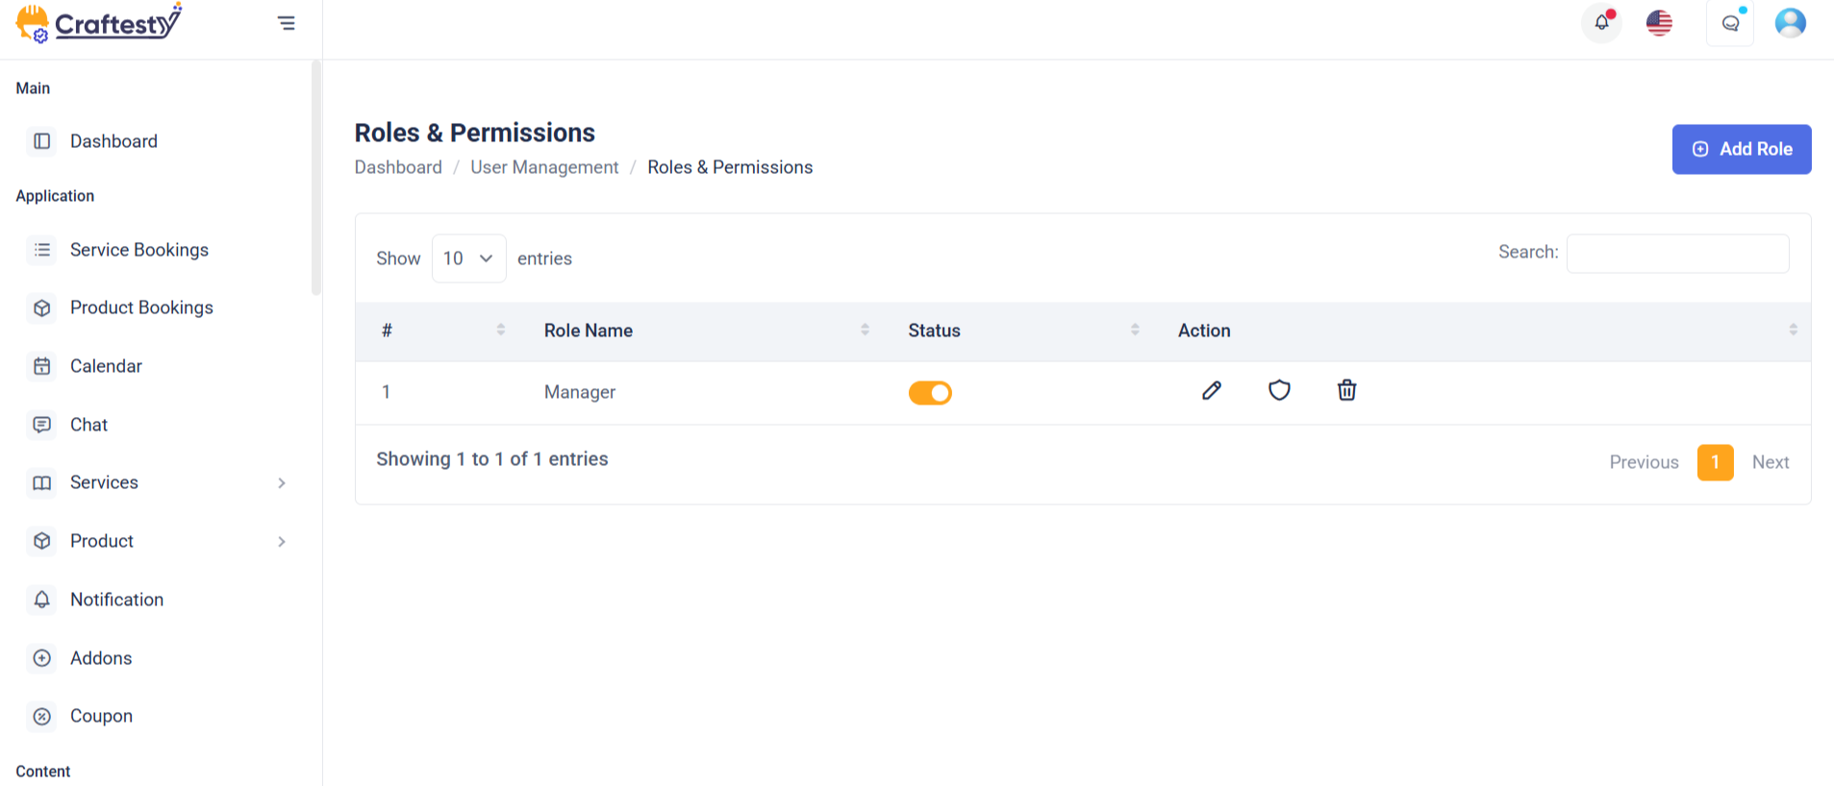Open Addons menu item

coord(101,658)
